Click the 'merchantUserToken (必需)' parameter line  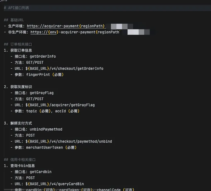click(x=44, y=147)
